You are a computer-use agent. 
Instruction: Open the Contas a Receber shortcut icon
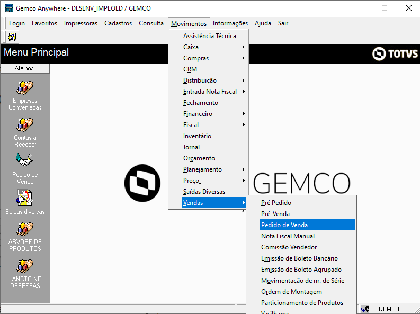[x=25, y=125]
